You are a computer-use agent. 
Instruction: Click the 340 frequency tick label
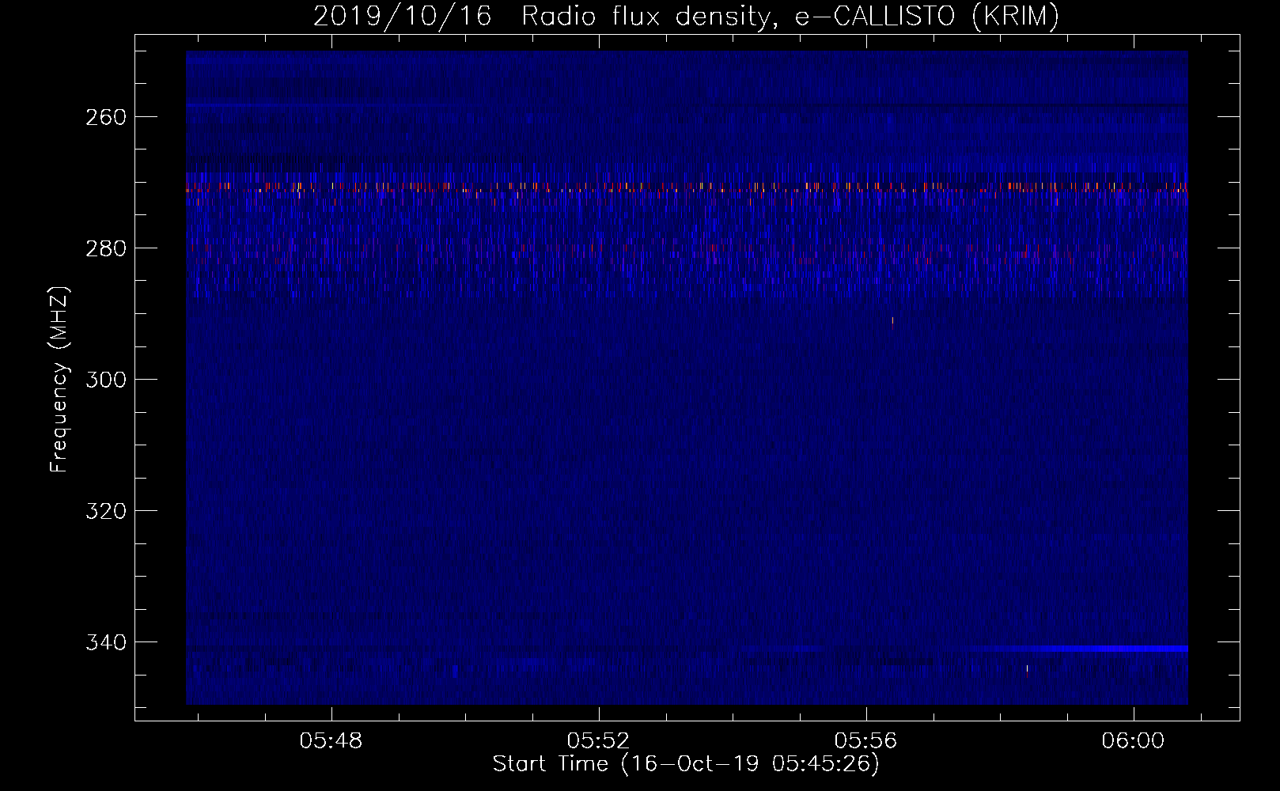click(x=106, y=642)
